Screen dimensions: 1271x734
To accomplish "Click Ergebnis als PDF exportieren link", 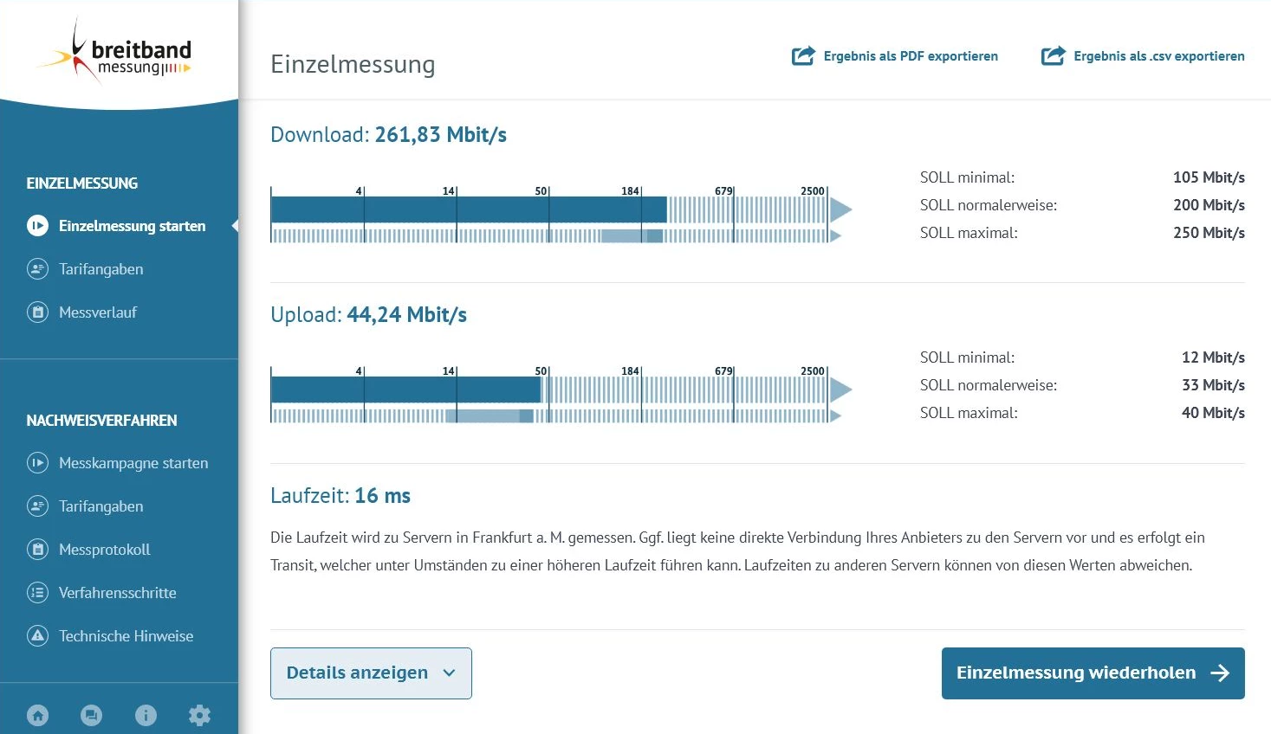I will (x=910, y=56).
